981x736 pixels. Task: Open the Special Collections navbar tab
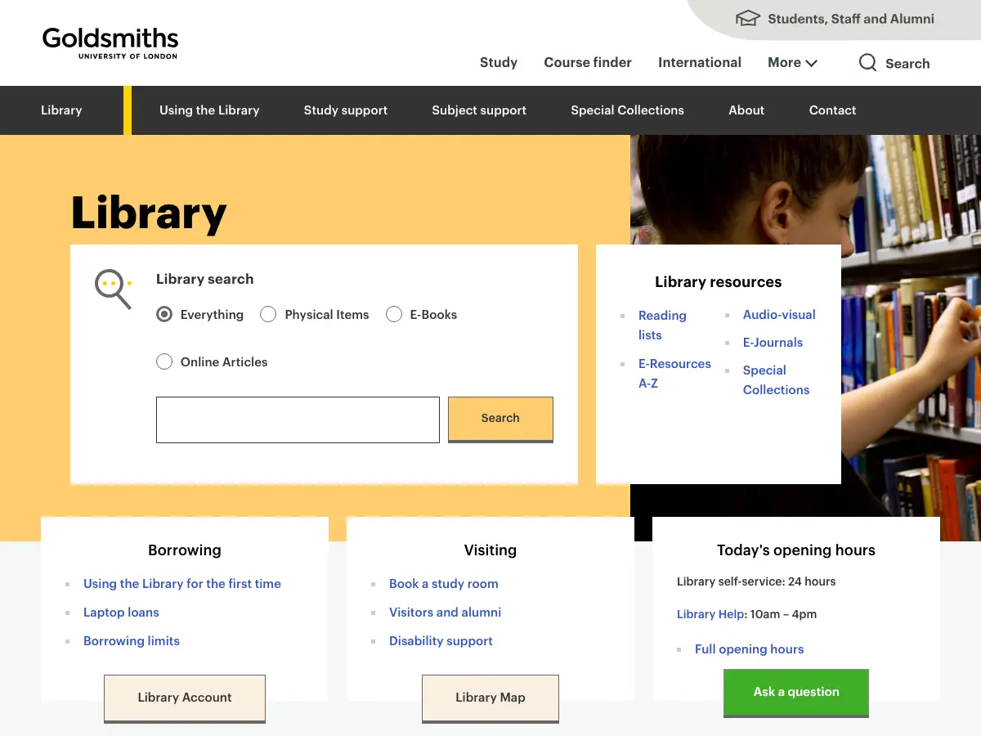point(627,110)
